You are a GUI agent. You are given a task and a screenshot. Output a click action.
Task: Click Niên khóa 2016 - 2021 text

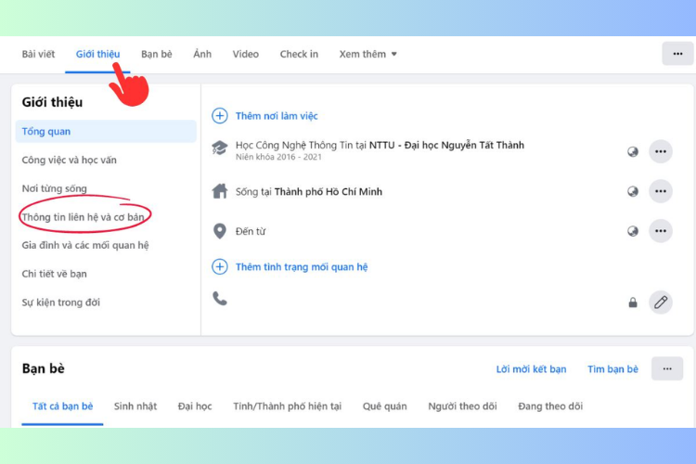(278, 157)
